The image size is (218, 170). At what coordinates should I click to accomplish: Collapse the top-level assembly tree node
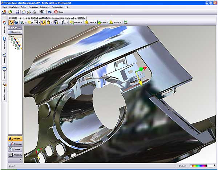pos(9,40)
